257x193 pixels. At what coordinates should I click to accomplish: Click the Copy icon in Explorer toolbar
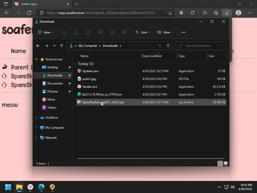click(76, 32)
